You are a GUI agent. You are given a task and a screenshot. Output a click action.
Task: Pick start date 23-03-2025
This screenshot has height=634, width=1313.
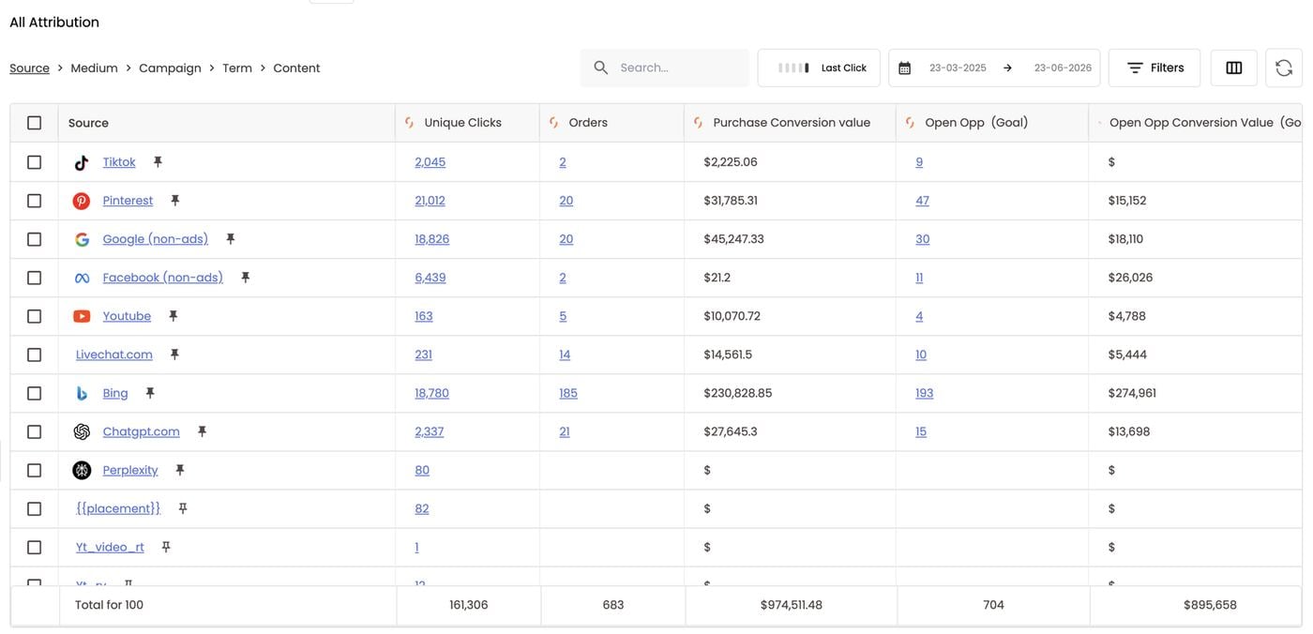click(958, 68)
